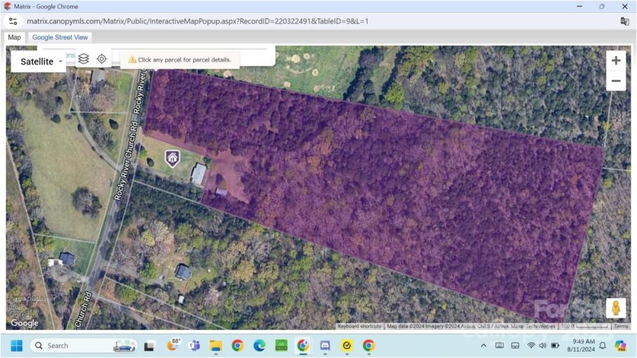Viewport: 637px width, 358px height.
Task: Click the home marker on the property
Action: click(x=172, y=158)
